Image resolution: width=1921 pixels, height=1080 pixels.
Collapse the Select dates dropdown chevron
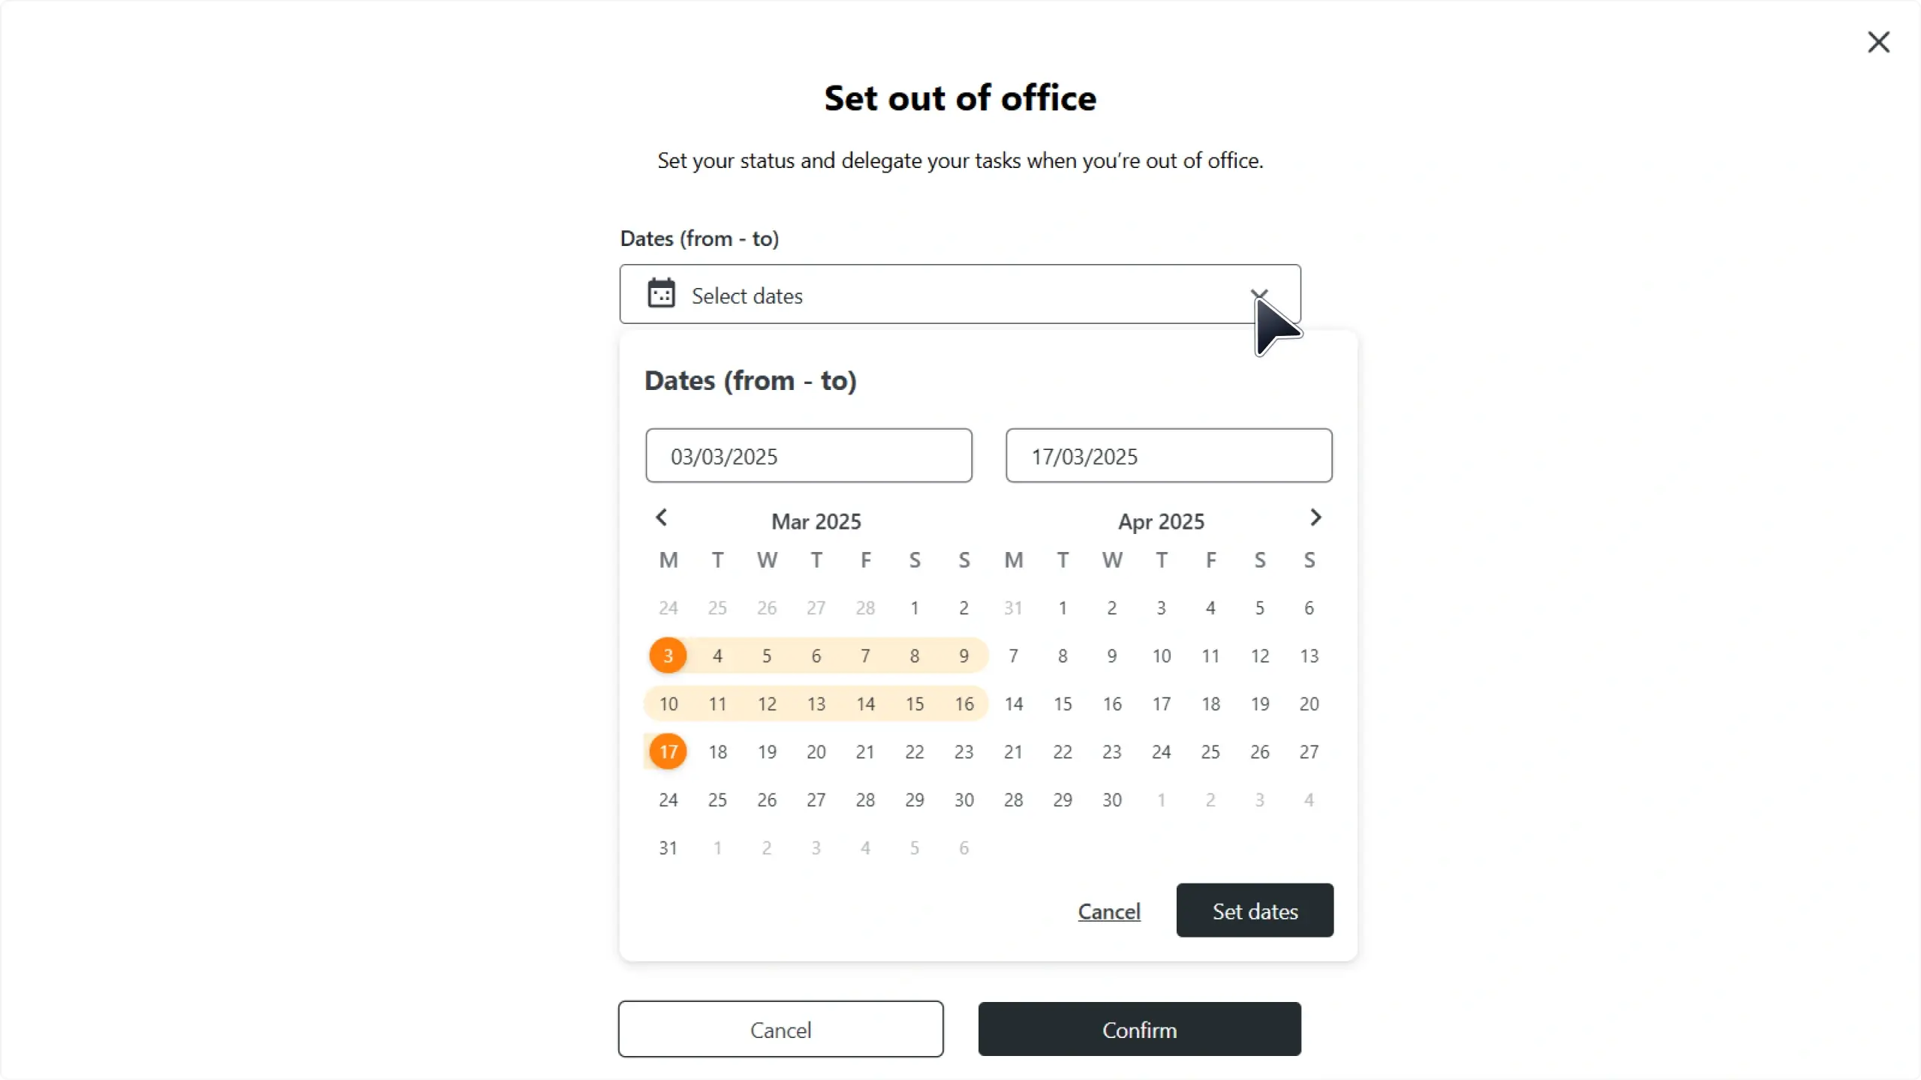pos(1258,294)
